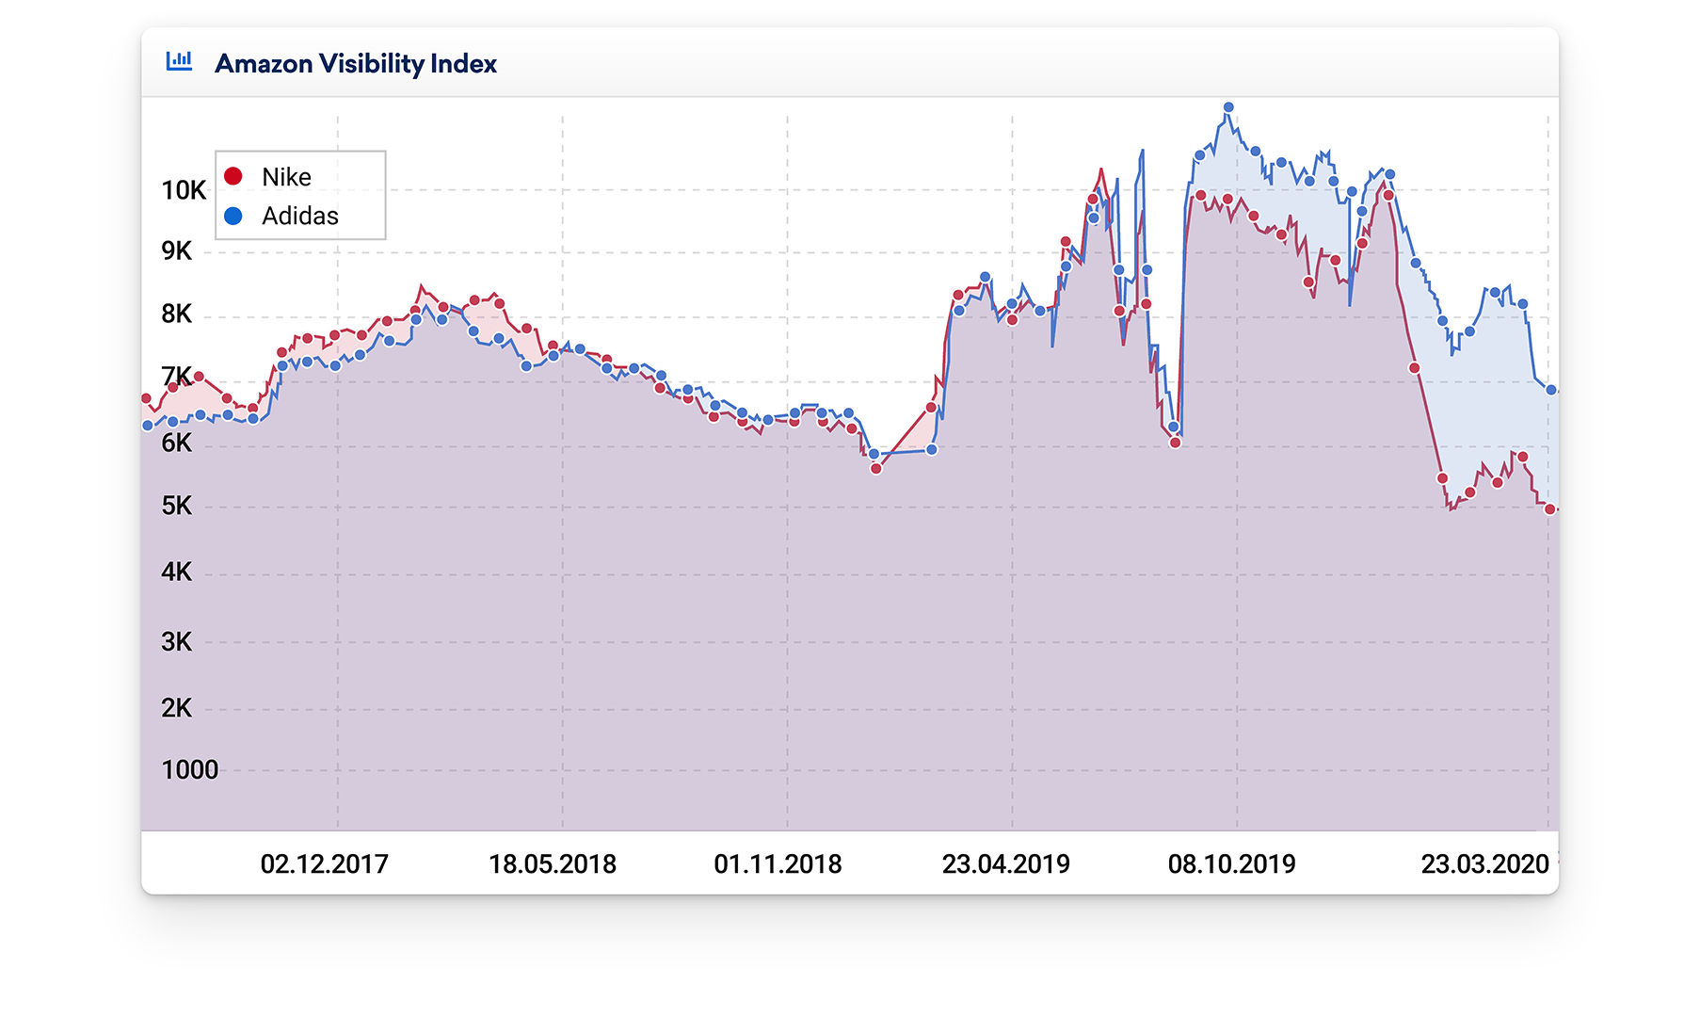
Task: Select the lowest Nike point near early 2019
Action: click(x=876, y=468)
